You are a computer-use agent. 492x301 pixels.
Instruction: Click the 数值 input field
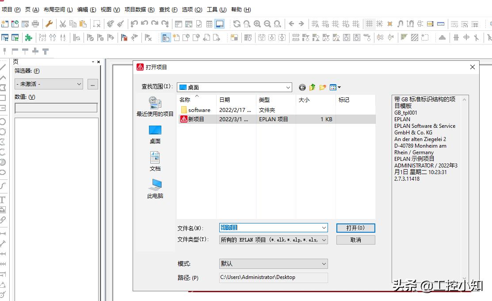tap(56, 108)
